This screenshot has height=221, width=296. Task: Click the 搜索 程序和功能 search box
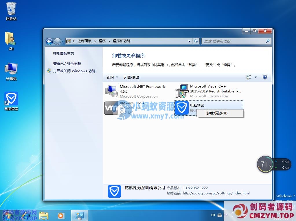coord(234,41)
